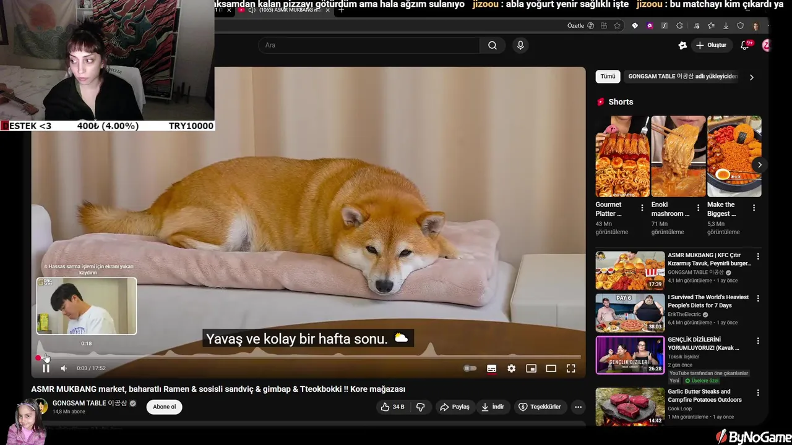Image resolution: width=792 pixels, height=445 pixels.
Task: Open options for Garlic Butter Steaks video
Action: coord(758,393)
